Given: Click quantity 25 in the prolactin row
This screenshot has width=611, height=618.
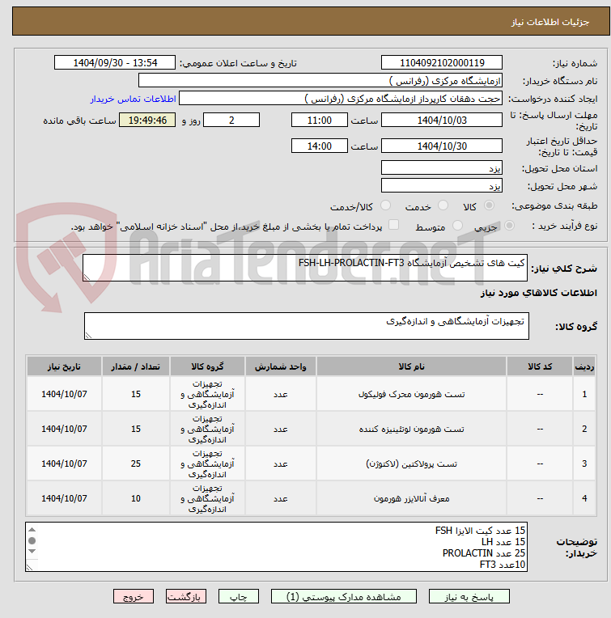Looking at the screenshot, I should (136, 463).
